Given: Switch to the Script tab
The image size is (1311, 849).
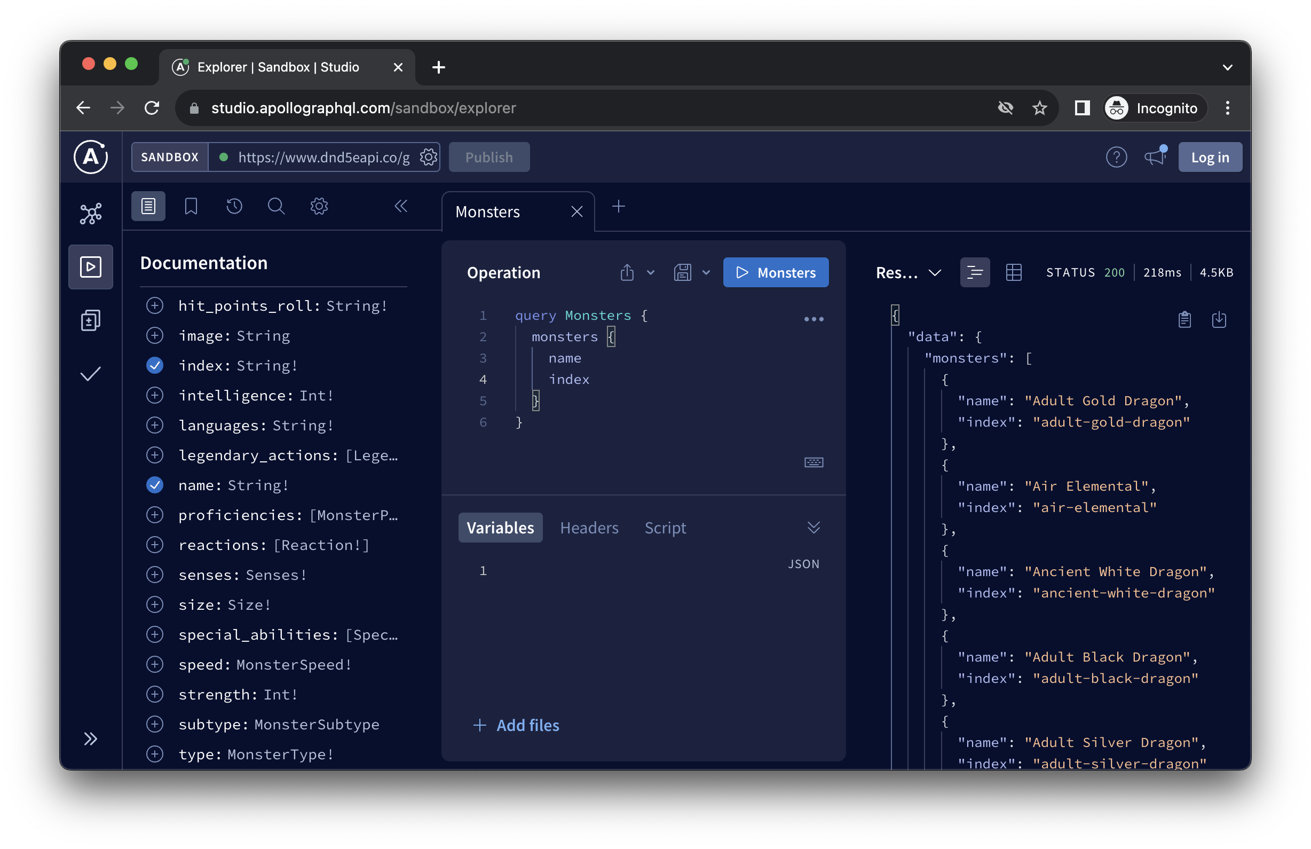Looking at the screenshot, I should click(x=665, y=528).
